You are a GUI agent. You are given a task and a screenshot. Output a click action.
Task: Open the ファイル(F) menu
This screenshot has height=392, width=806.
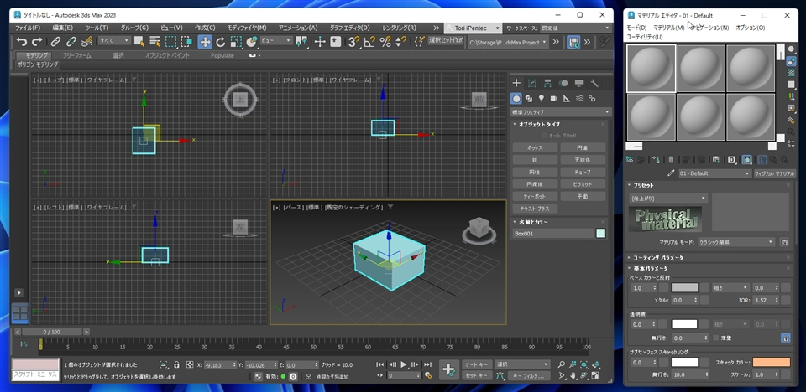28,28
